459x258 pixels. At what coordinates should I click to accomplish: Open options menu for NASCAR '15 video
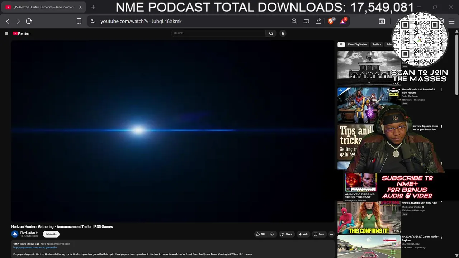click(x=441, y=237)
